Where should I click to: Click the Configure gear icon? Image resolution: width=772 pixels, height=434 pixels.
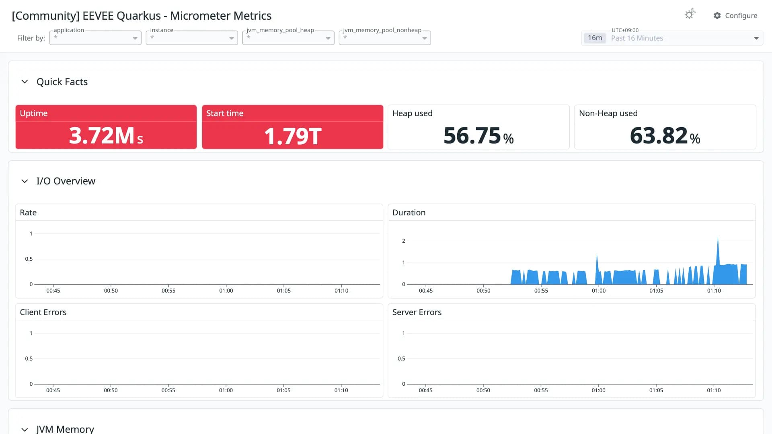717,16
